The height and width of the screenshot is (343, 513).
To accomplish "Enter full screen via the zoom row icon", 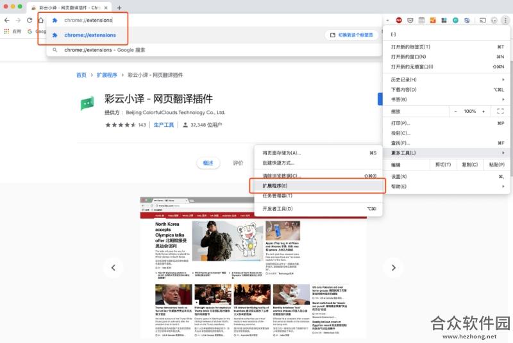I will tap(500, 111).
